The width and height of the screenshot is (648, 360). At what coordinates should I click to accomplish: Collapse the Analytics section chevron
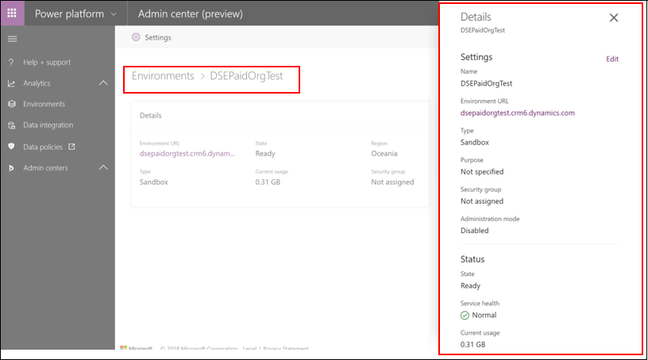(103, 83)
